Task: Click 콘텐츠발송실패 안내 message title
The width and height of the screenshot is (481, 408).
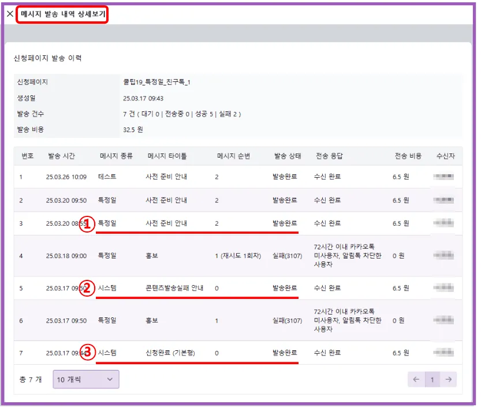Action: pos(174,288)
